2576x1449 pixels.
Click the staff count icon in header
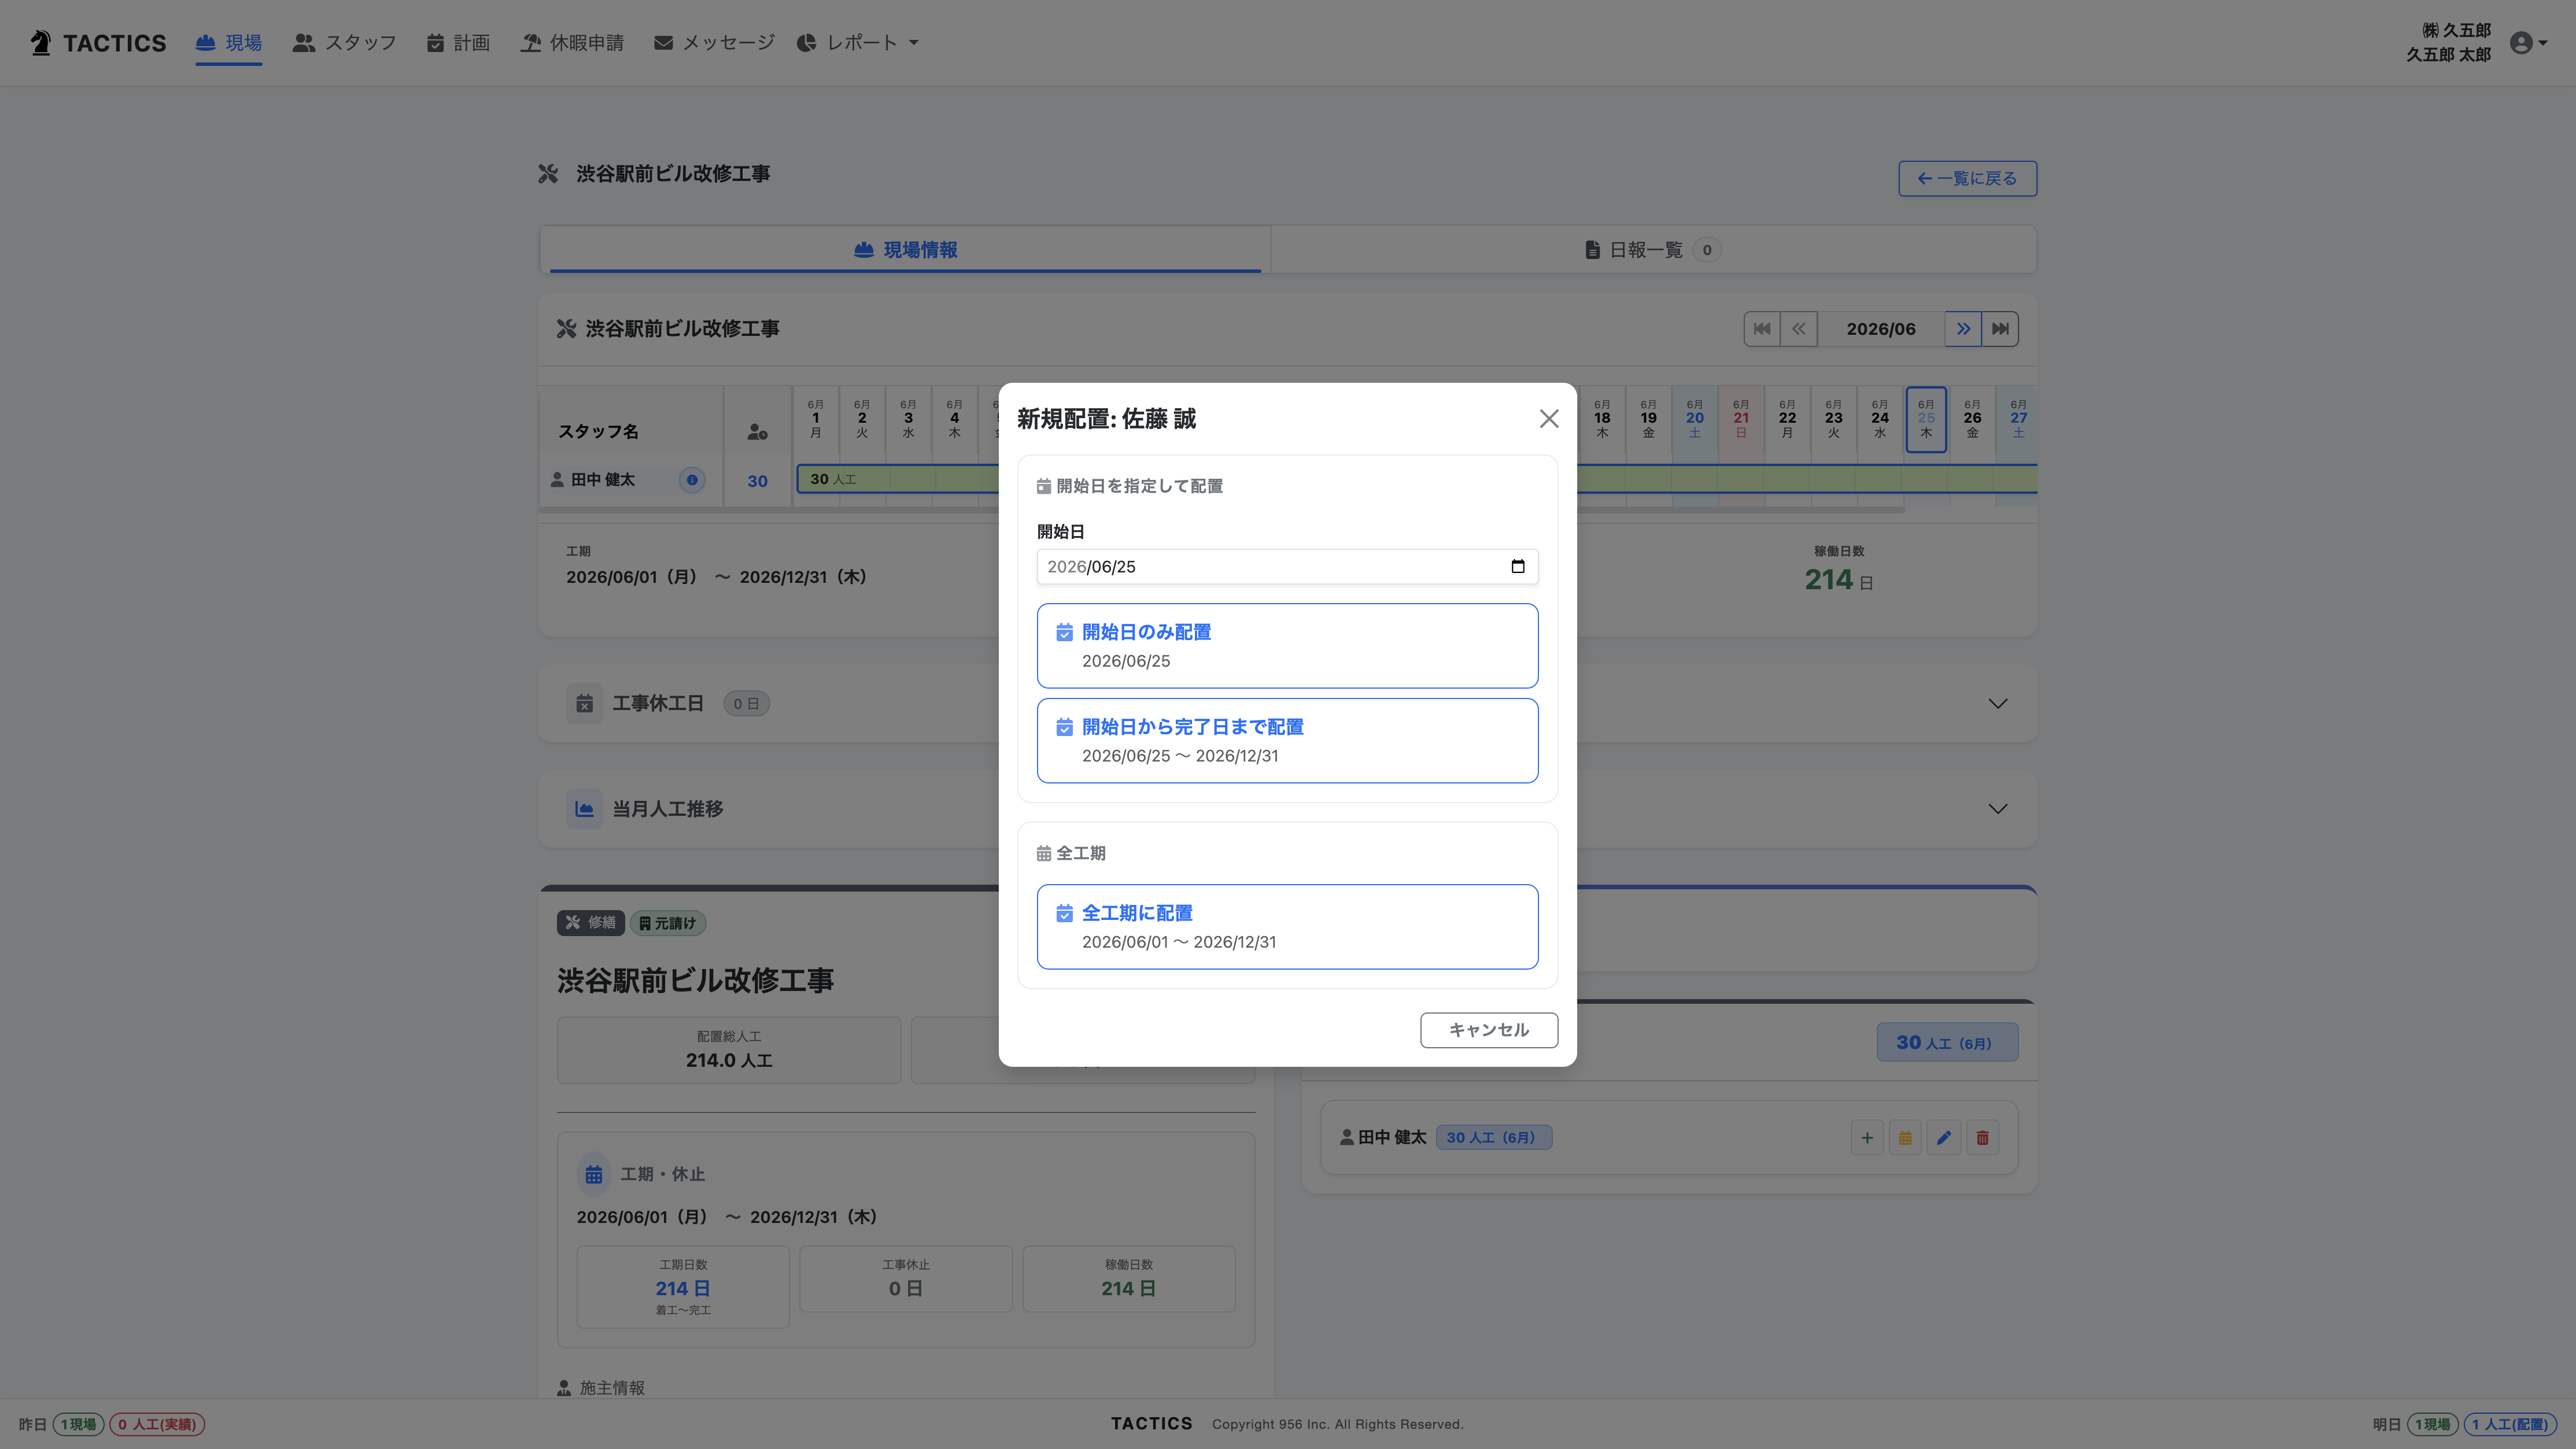[x=757, y=432]
